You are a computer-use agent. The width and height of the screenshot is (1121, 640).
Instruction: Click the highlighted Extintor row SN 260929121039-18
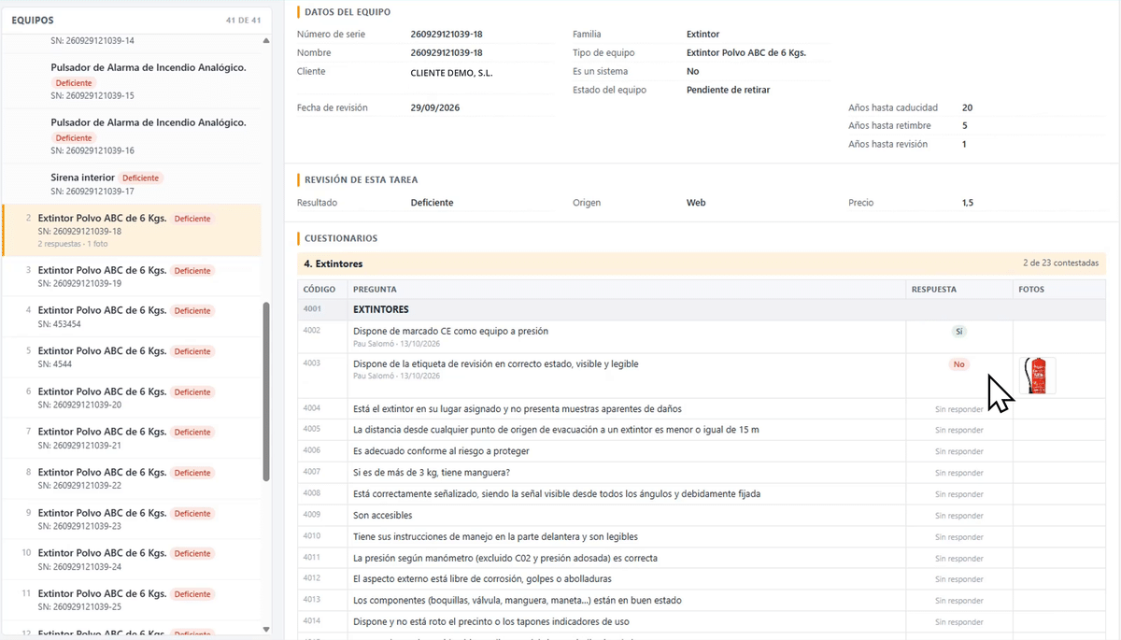tap(134, 231)
